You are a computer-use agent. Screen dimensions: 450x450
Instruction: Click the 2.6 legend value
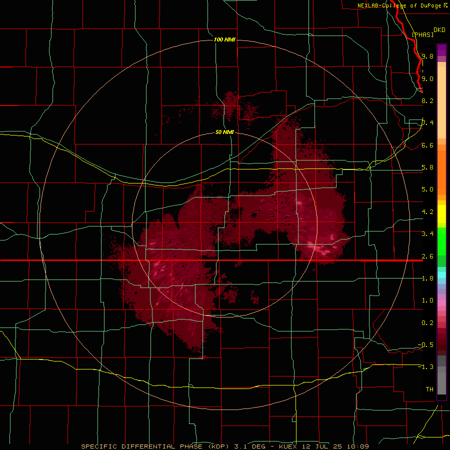tap(427, 256)
